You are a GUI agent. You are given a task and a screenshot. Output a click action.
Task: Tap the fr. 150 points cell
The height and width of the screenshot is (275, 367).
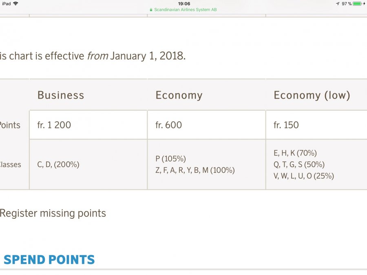pyautogui.click(x=286, y=125)
